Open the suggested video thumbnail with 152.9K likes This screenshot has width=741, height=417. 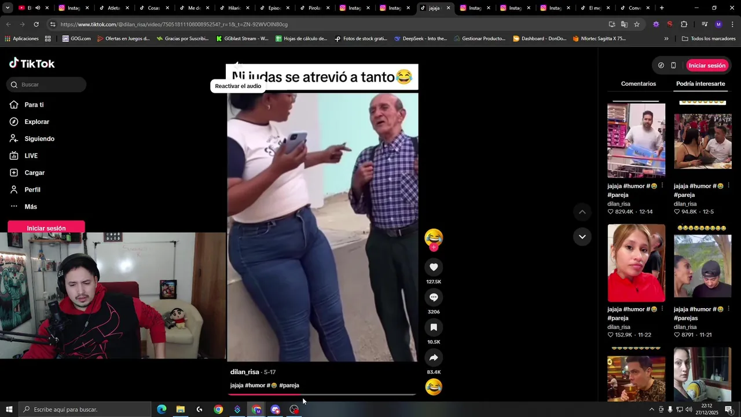(636, 264)
